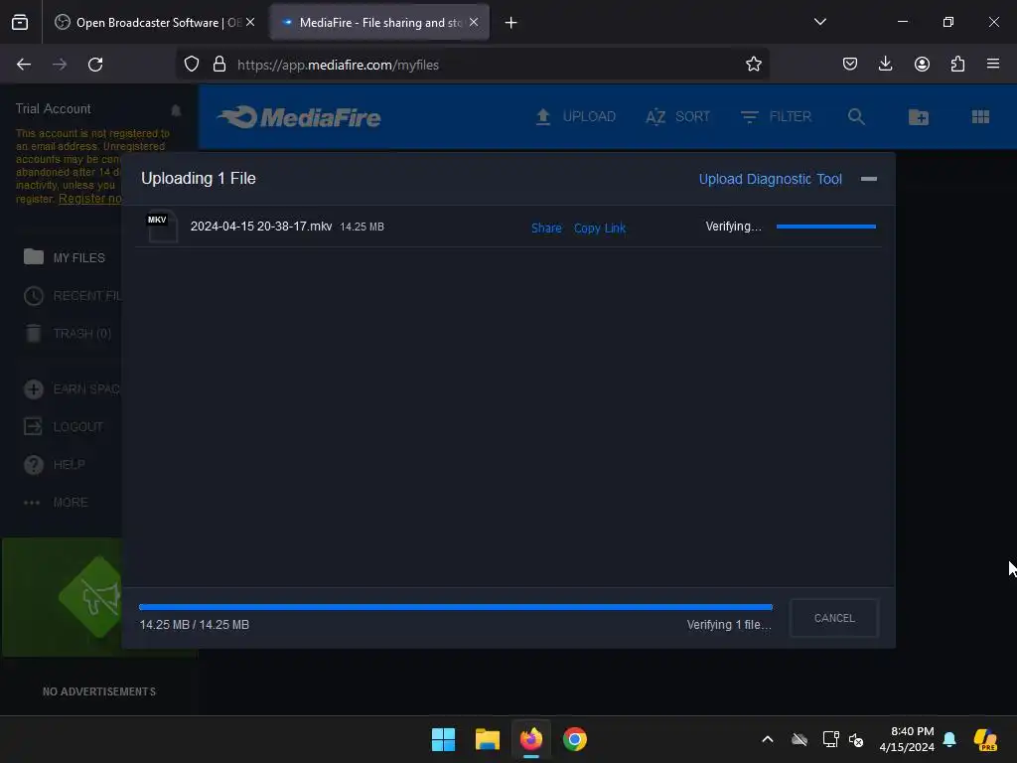Bookmark this page with star icon
The height and width of the screenshot is (763, 1017).
pos(753,65)
